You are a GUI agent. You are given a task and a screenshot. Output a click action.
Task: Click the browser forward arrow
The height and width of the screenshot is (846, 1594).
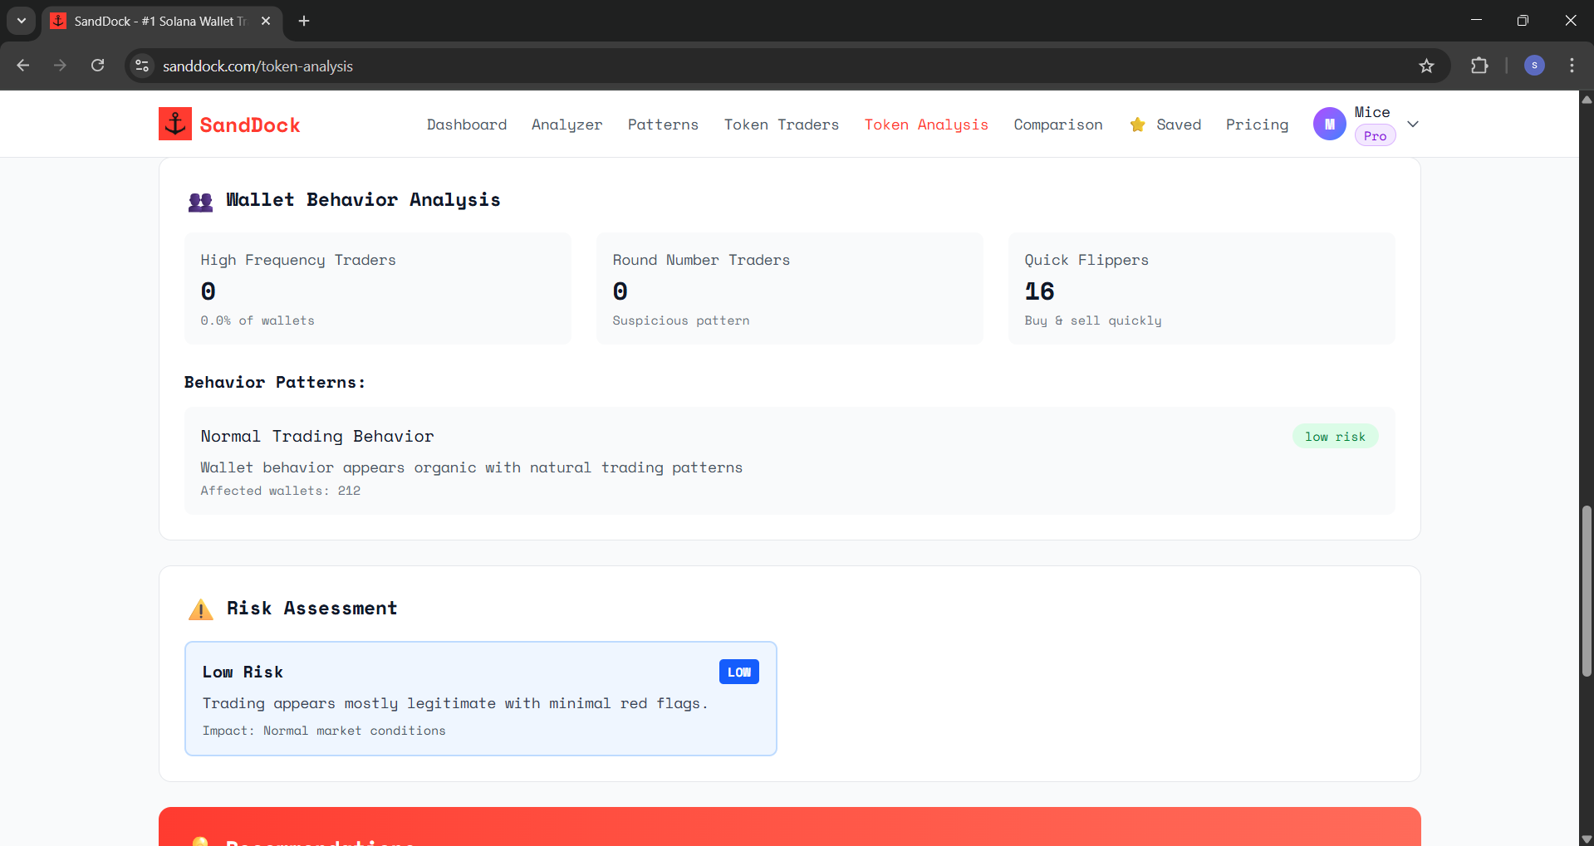pyautogui.click(x=60, y=66)
